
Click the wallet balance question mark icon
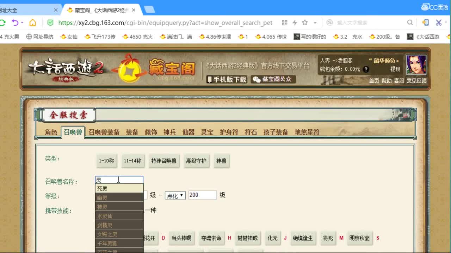pyautogui.click(x=366, y=69)
